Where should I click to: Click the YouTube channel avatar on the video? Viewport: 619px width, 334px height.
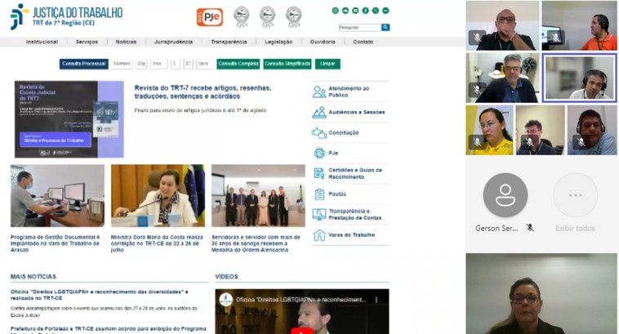pos(226,300)
